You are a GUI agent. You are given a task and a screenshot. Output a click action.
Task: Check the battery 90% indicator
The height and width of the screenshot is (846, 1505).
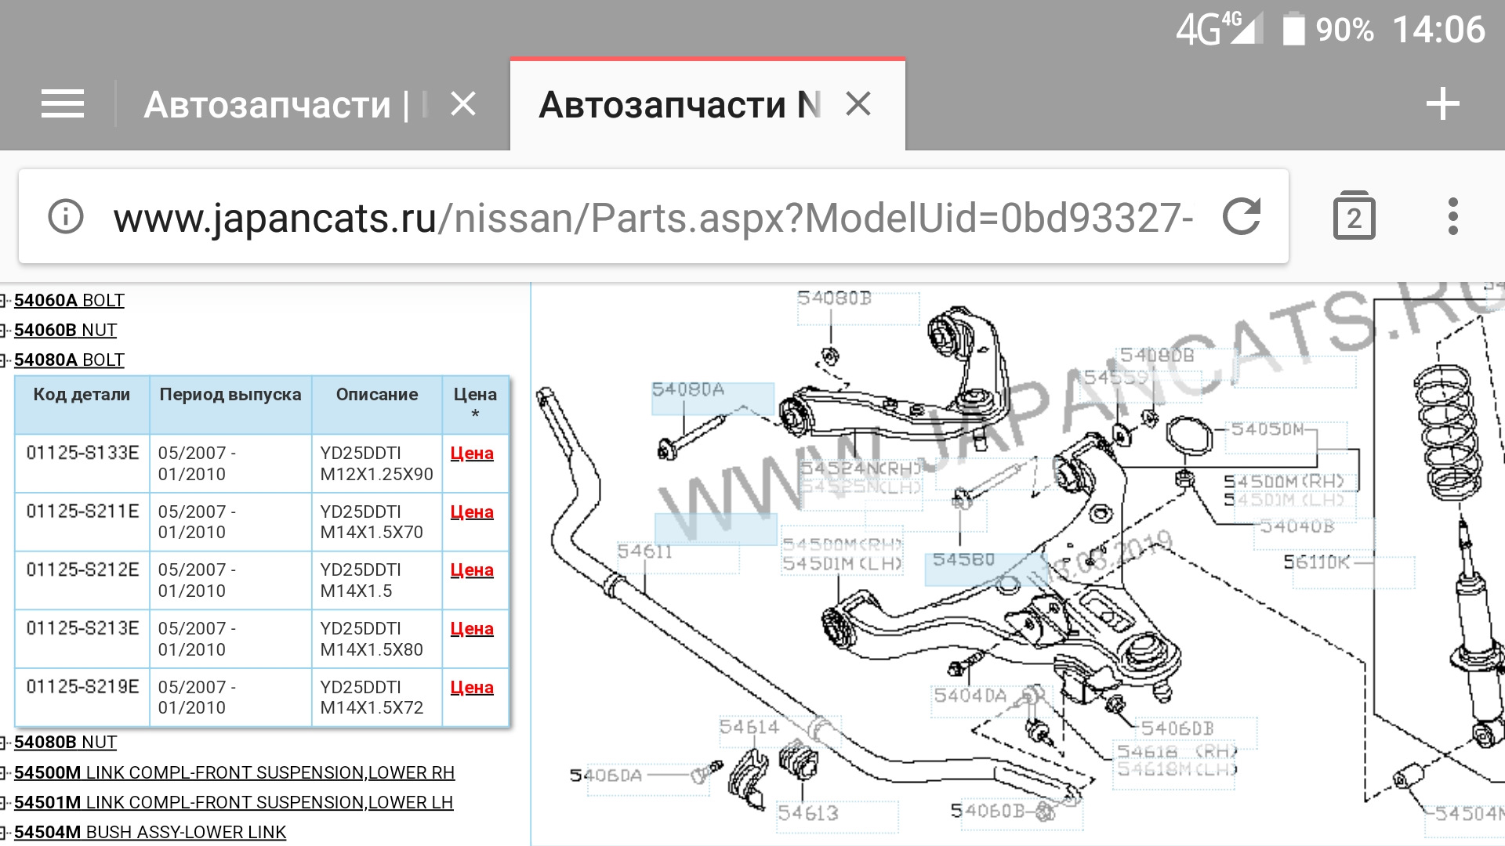click(x=1328, y=30)
